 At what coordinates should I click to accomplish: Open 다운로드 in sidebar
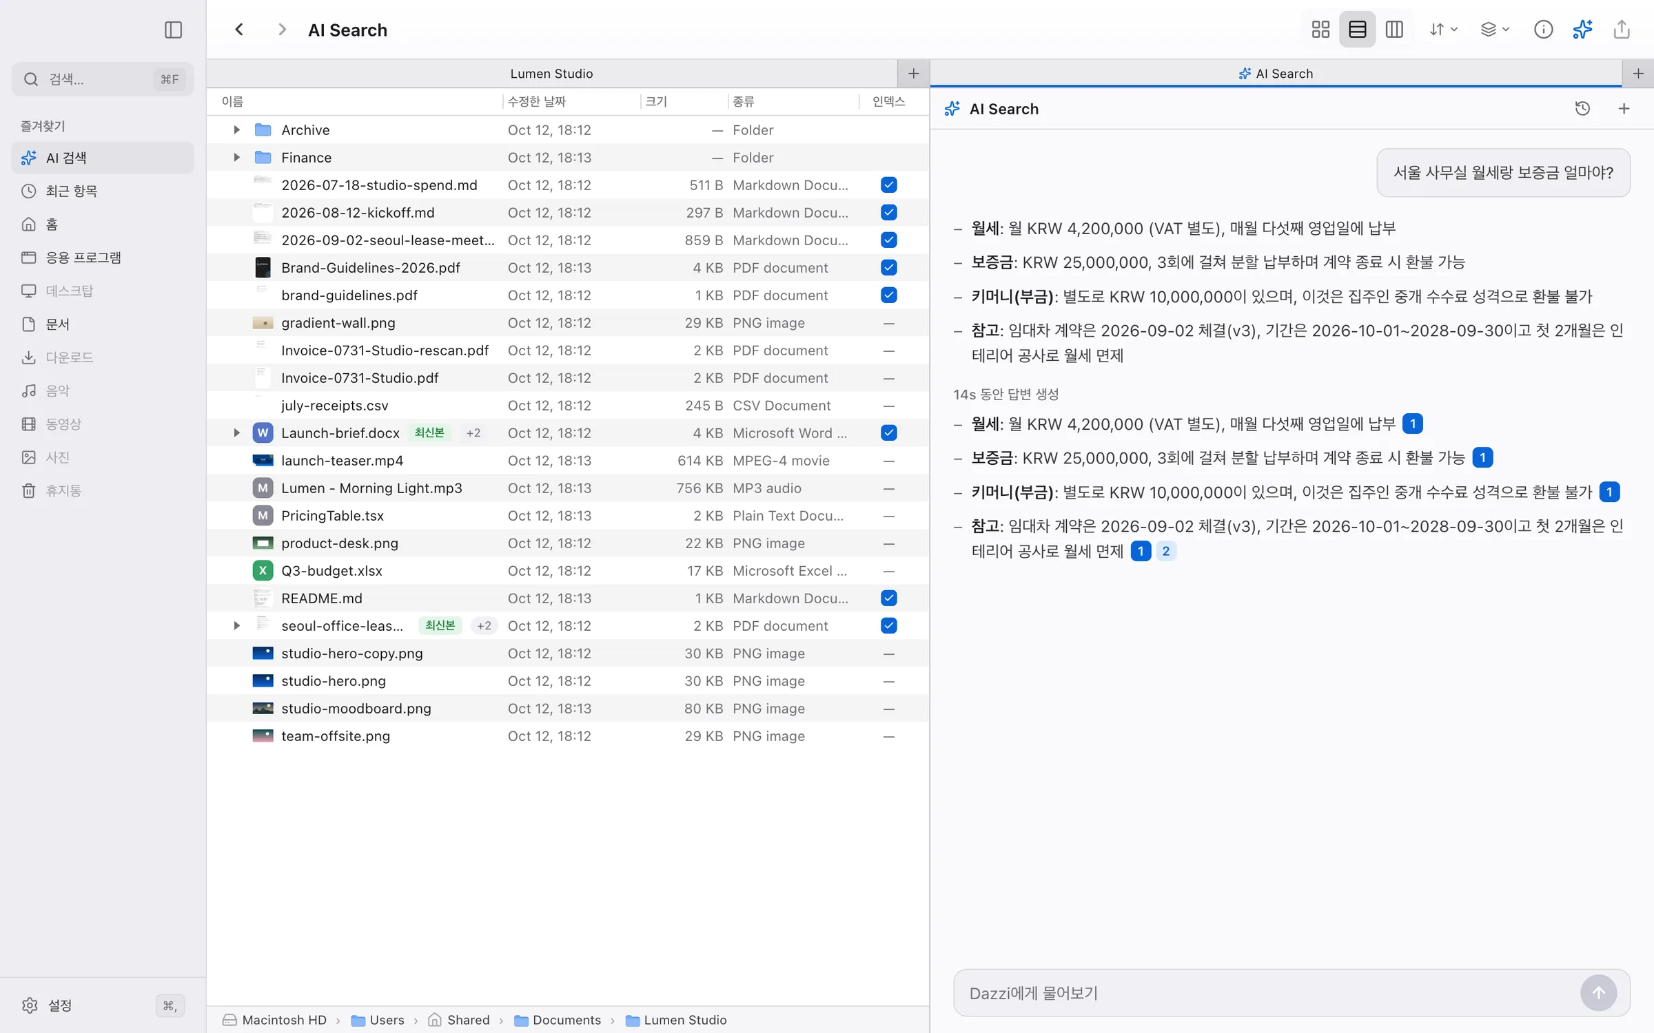click(x=103, y=357)
